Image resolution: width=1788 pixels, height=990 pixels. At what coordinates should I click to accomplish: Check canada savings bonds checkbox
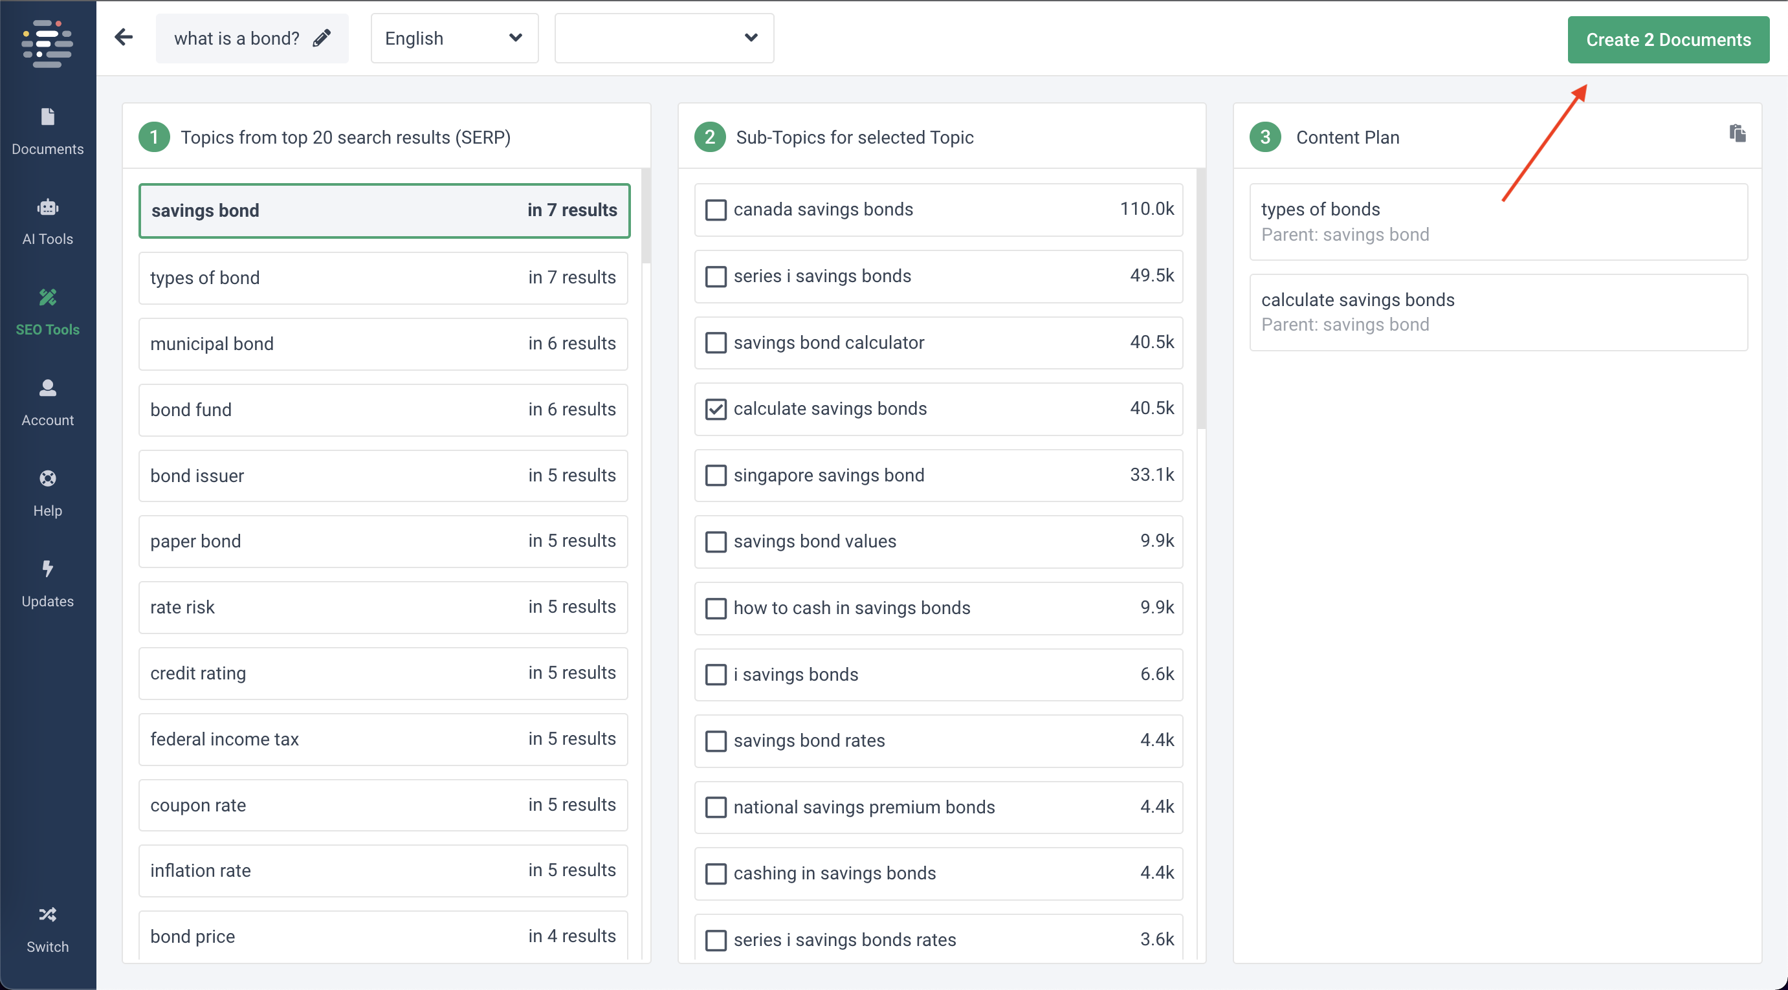716,210
